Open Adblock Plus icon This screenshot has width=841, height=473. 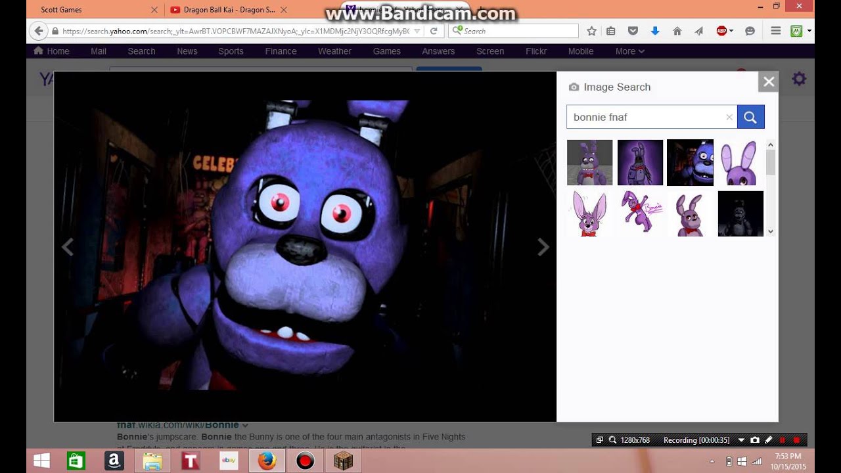tap(721, 31)
